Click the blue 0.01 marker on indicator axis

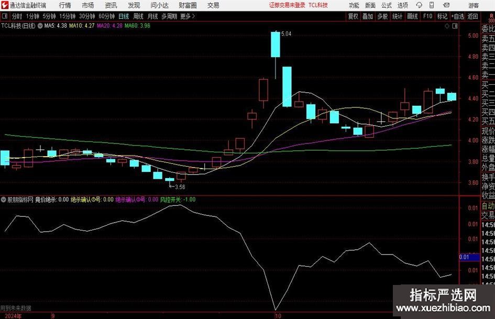464,257
